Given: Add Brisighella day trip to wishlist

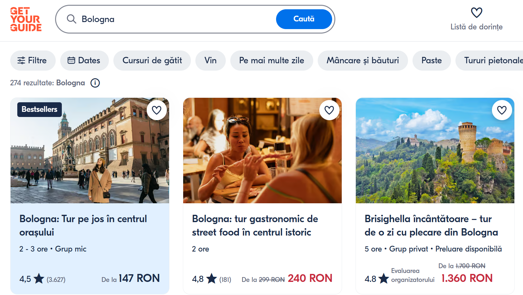Looking at the screenshot, I should click(x=502, y=110).
